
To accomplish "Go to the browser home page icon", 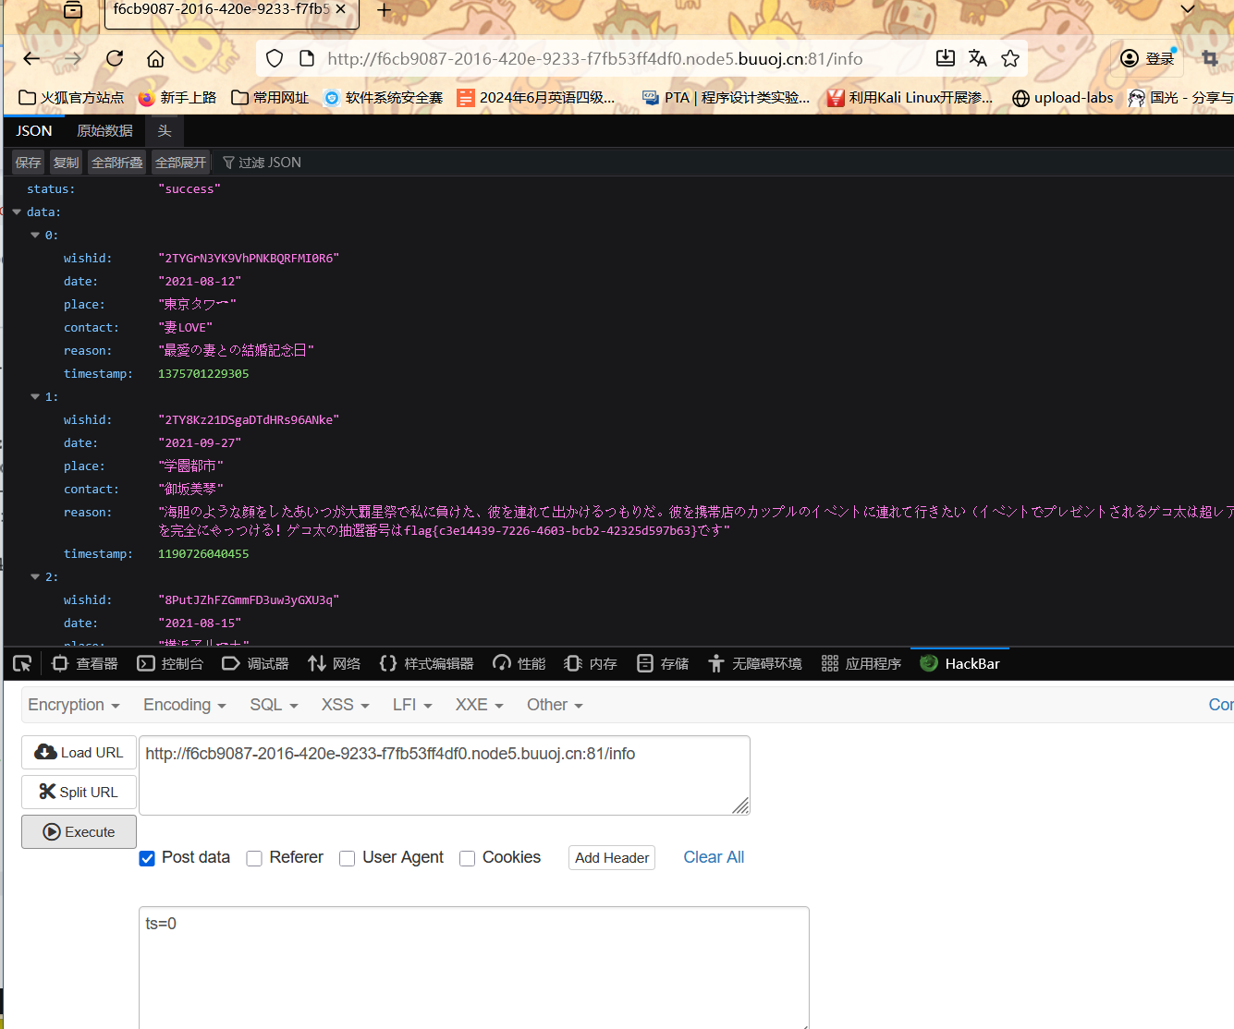I will 155,59.
